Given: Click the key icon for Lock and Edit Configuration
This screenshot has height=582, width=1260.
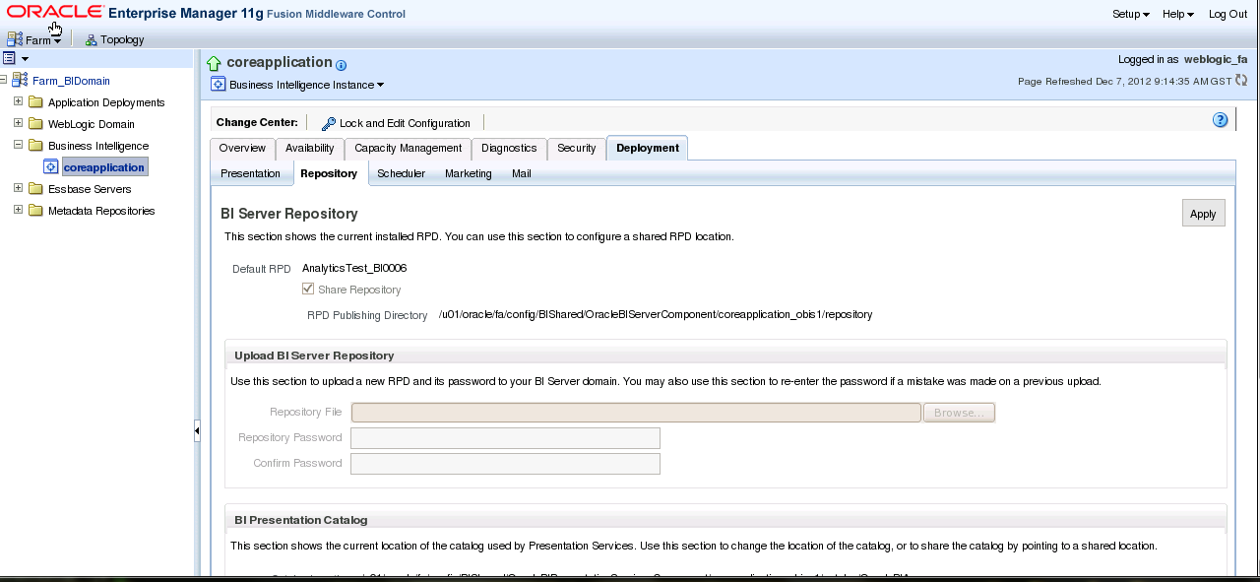Looking at the screenshot, I should (328, 123).
